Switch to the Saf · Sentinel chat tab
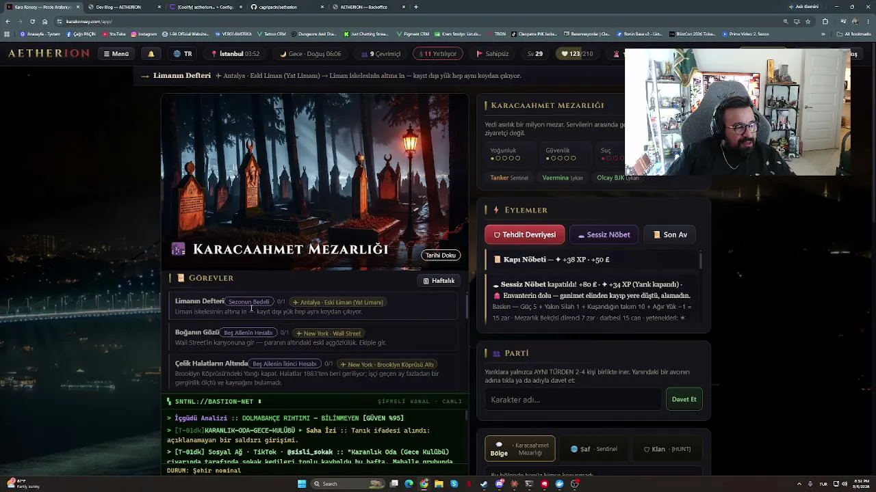The width and height of the screenshot is (876, 492). click(x=594, y=449)
